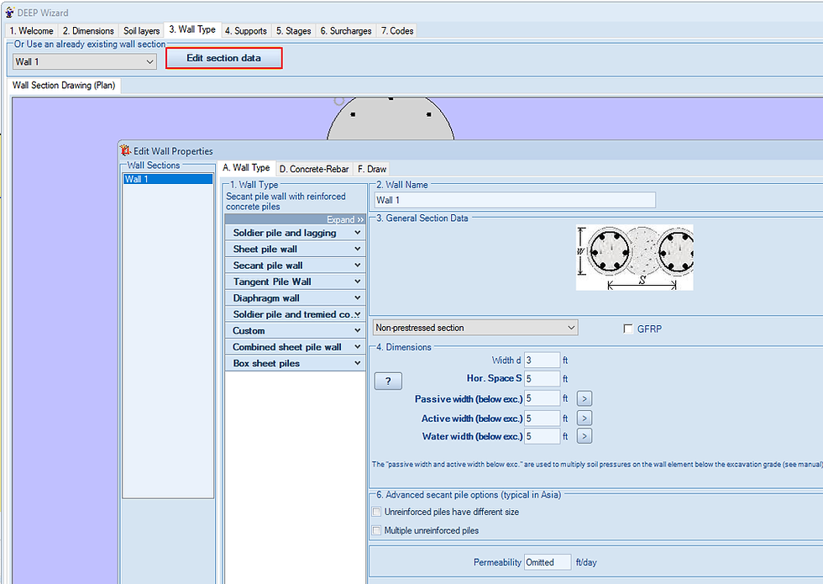
Task: Switch to the 2. Dimensions tab
Action: click(x=88, y=30)
